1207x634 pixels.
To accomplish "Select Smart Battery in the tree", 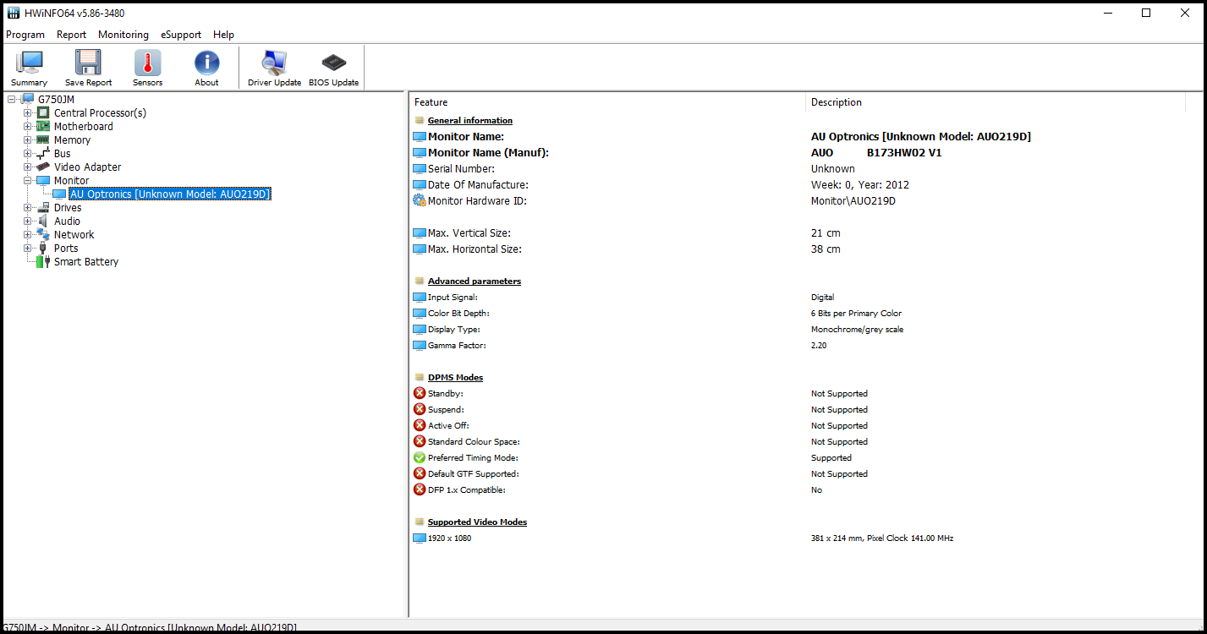I will pos(85,262).
